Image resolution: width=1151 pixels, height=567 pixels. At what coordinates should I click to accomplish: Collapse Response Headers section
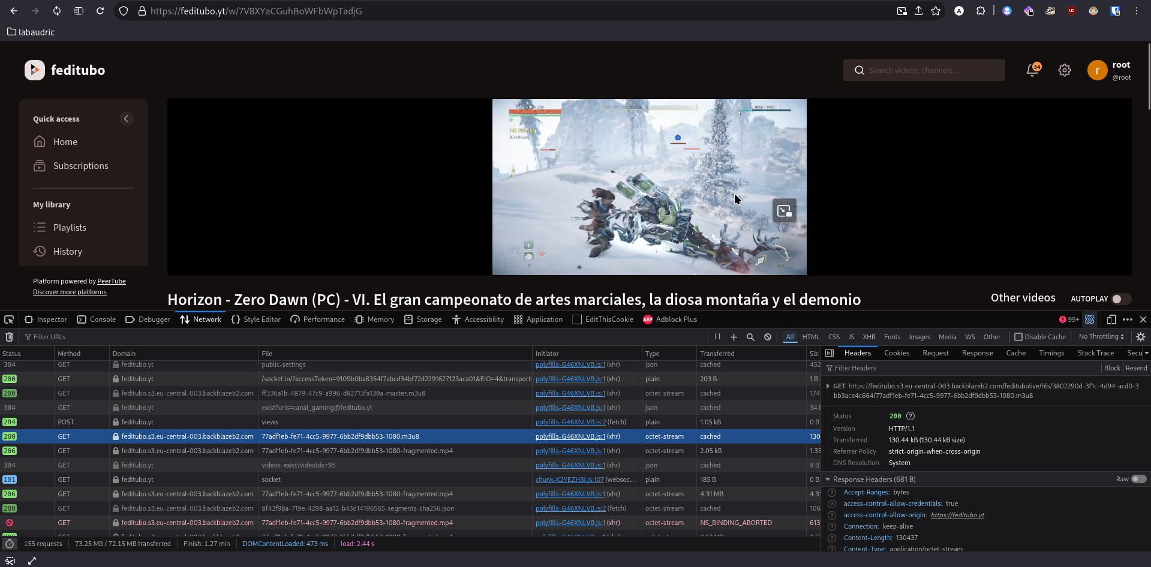pos(828,479)
